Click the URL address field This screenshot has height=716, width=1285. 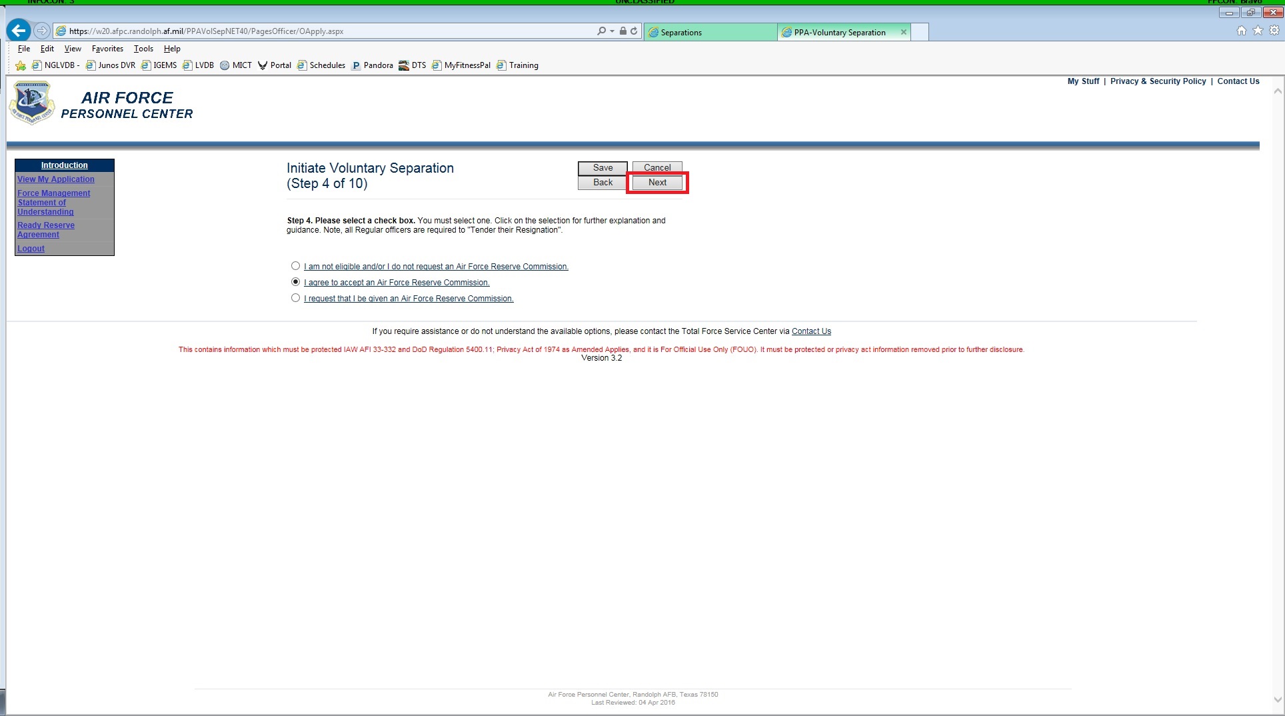(x=327, y=31)
